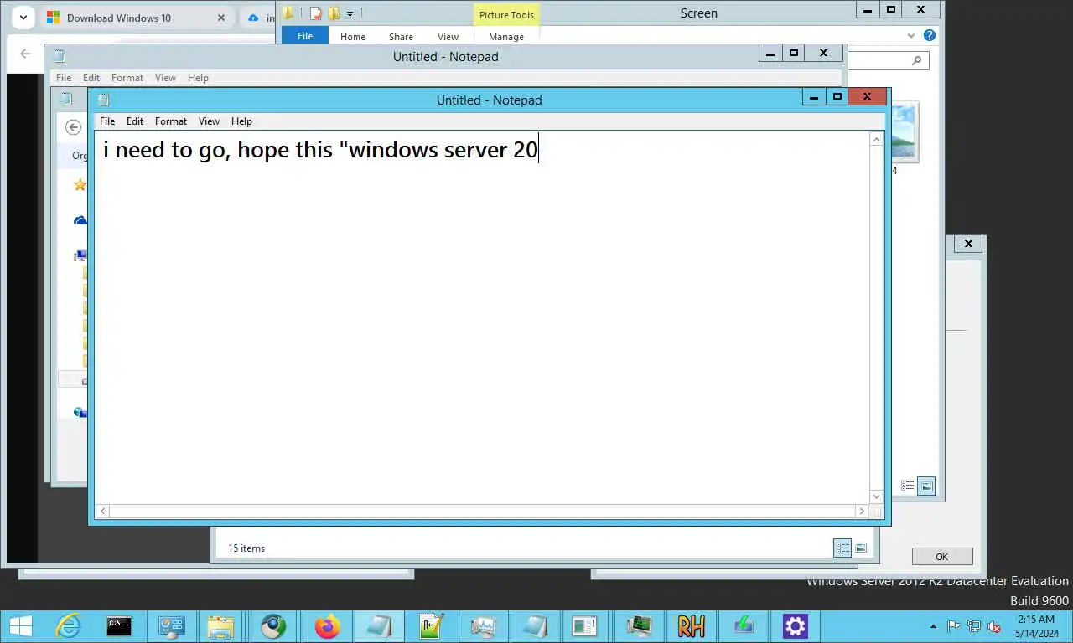
Task: Select the Picture Tools contextual tab
Action: [x=506, y=15]
